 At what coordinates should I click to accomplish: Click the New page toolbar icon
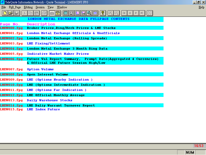click(5, 13)
